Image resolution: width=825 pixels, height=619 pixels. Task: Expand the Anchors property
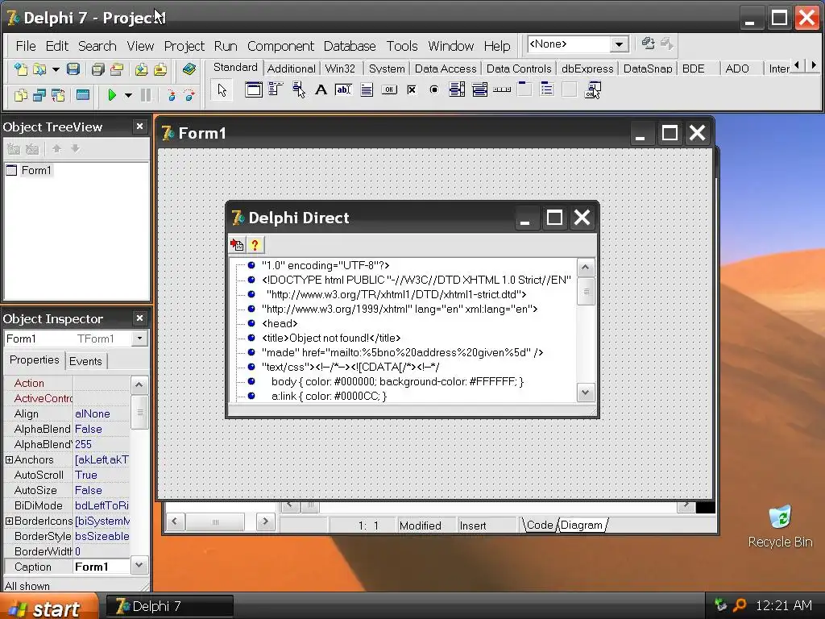[9, 459]
